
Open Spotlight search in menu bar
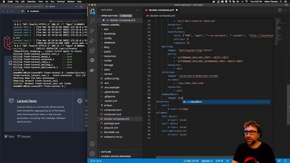pos(281,1)
